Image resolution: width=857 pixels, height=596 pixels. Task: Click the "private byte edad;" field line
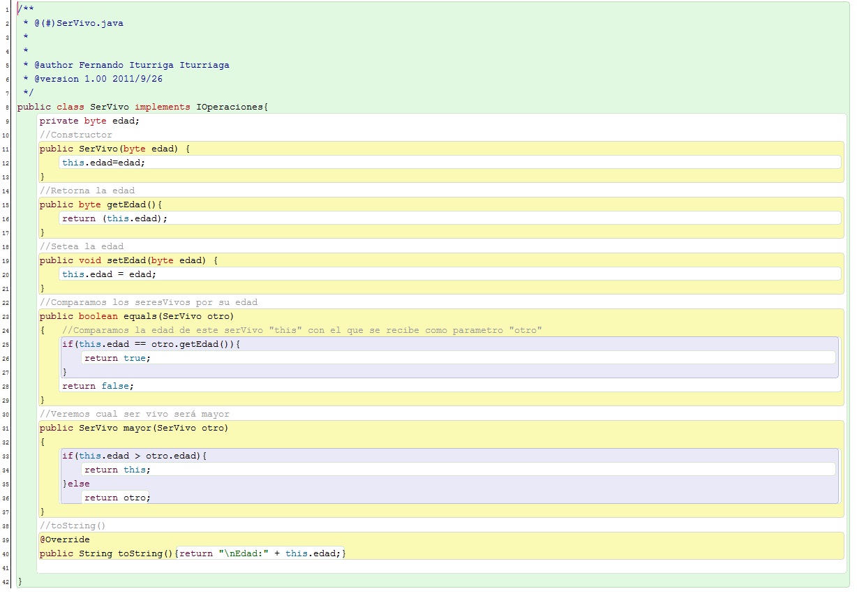pyautogui.click(x=90, y=121)
